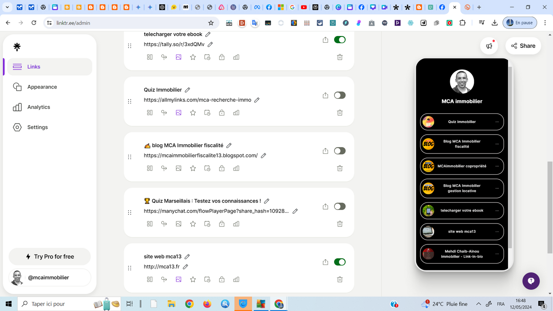Open layout option for blog MCA fiscalité
This screenshot has width=553, height=311.
(150, 168)
